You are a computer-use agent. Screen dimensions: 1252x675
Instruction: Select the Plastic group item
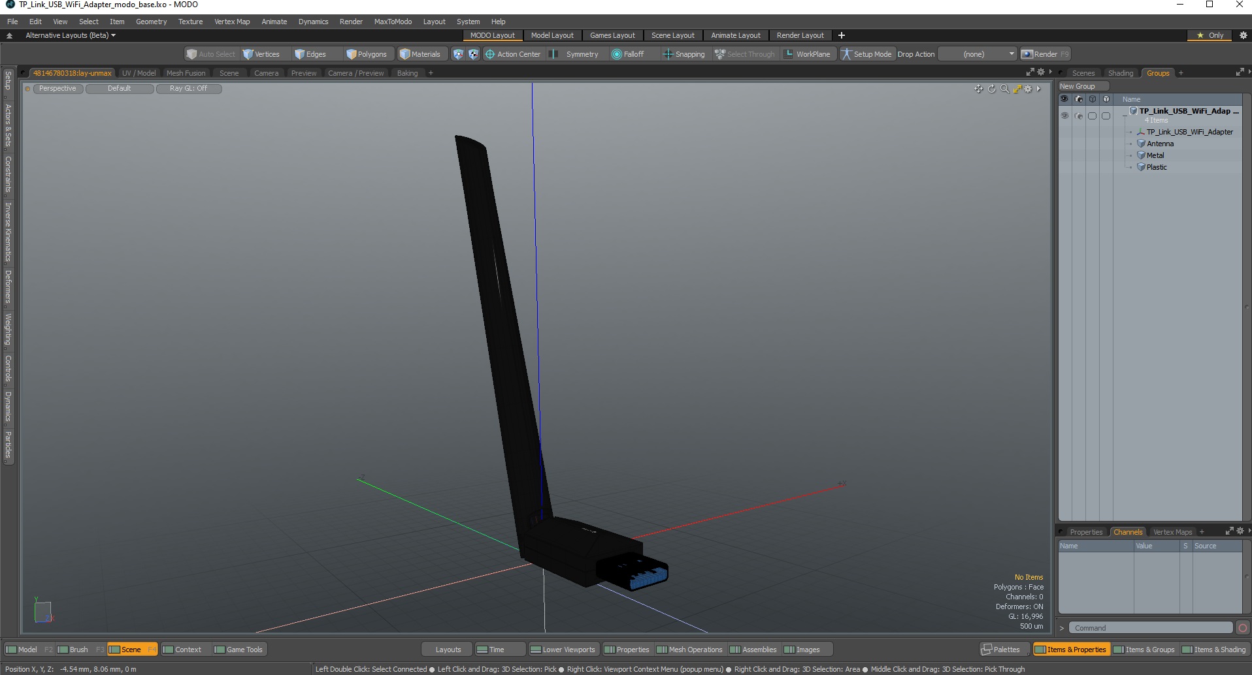tap(1157, 167)
